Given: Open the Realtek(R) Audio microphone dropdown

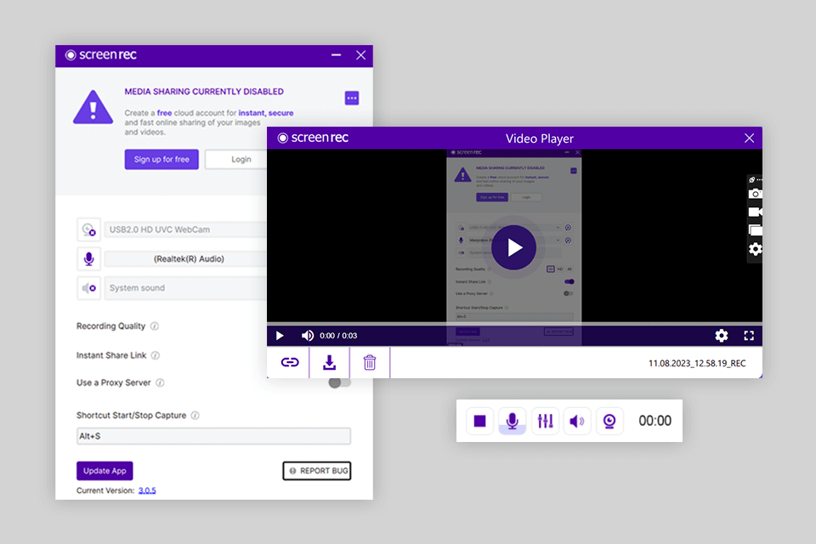Looking at the screenshot, I should 186,258.
